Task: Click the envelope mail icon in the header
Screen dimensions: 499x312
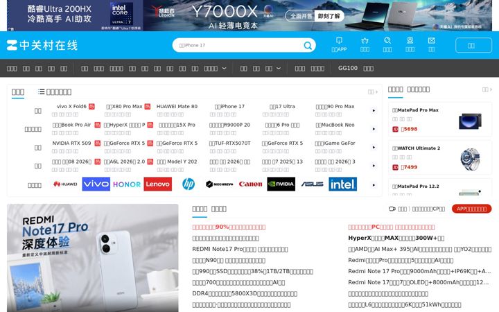Action: point(432,40)
